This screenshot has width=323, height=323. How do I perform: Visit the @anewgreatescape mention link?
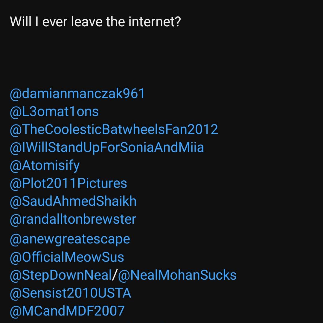pyautogui.click(x=70, y=239)
